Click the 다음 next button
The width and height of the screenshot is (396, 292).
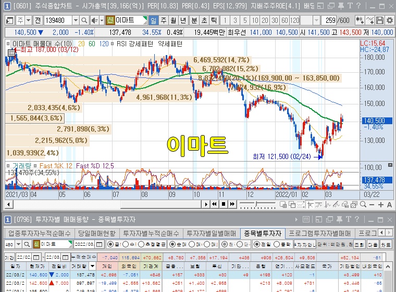(373, 244)
